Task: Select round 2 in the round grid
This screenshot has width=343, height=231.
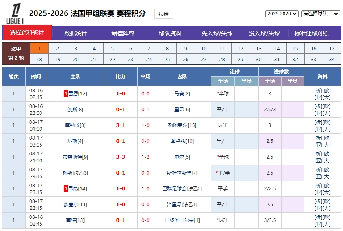Action: point(57,49)
